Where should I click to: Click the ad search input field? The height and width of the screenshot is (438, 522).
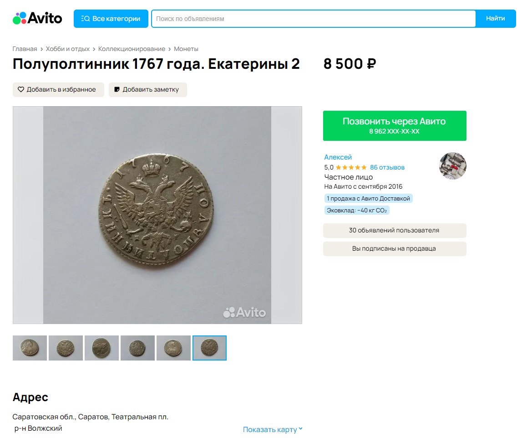coord(313,19)
